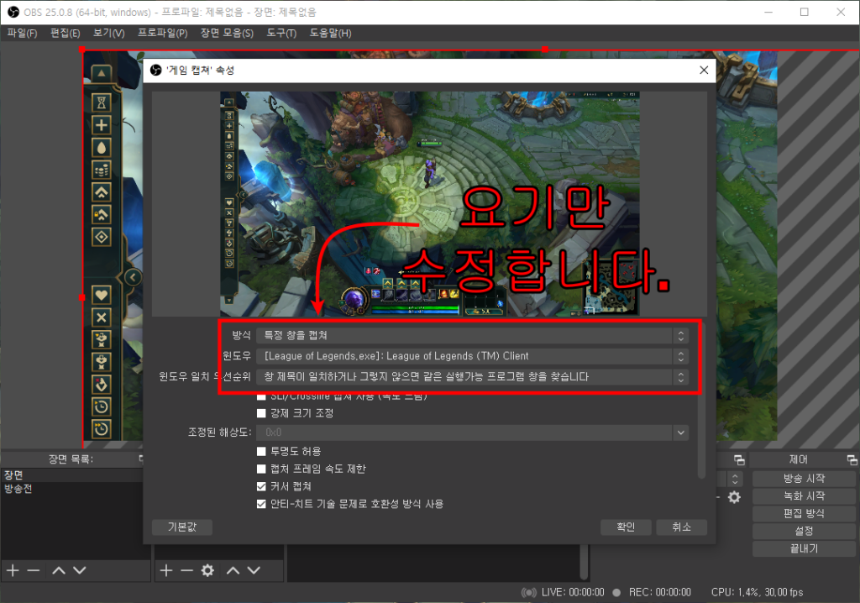This screenshot has height=603, width=860.
Task: Click the 방송 시작 start streaming button
Action: 804,479
